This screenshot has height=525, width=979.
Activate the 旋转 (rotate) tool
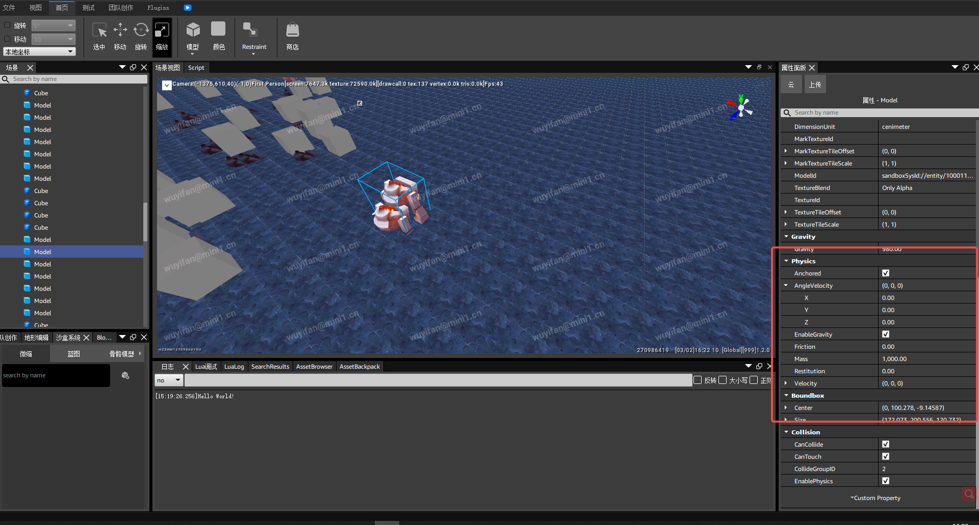pyautogui.click(x=141, y=37)
